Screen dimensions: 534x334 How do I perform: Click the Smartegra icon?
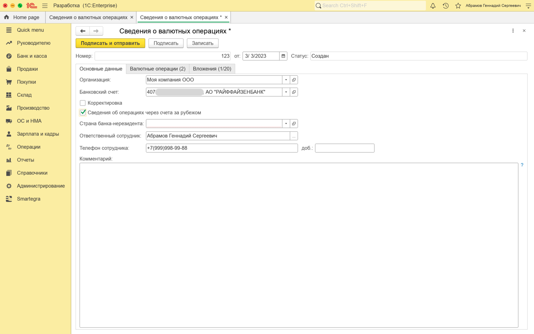pos(9,199)
